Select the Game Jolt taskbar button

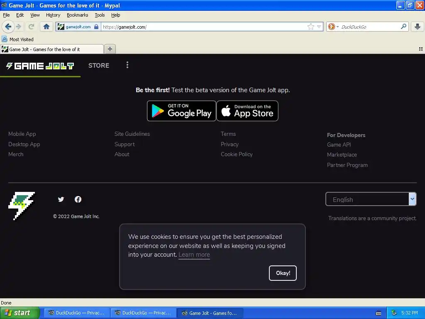[x=210, y=313]
